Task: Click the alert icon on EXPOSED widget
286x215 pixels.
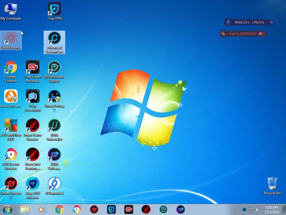Action: [x=223, y=34]
